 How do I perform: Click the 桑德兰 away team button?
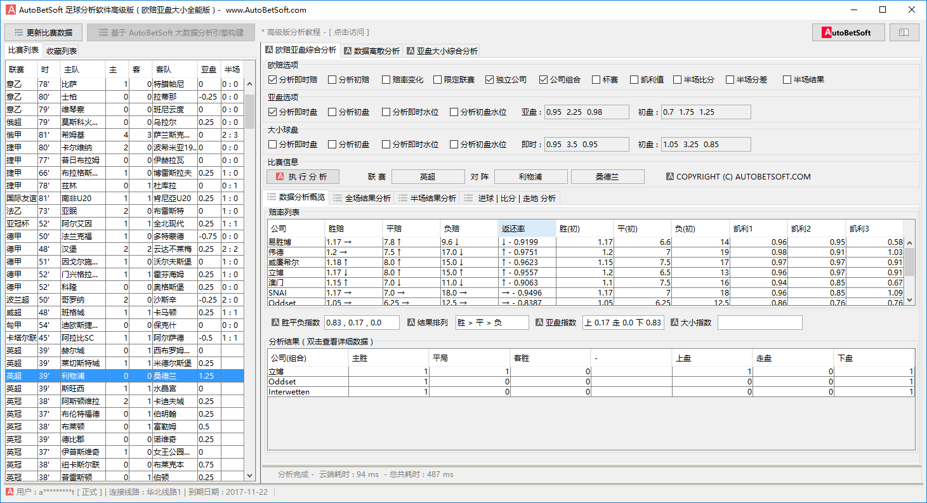click(607, 177)
